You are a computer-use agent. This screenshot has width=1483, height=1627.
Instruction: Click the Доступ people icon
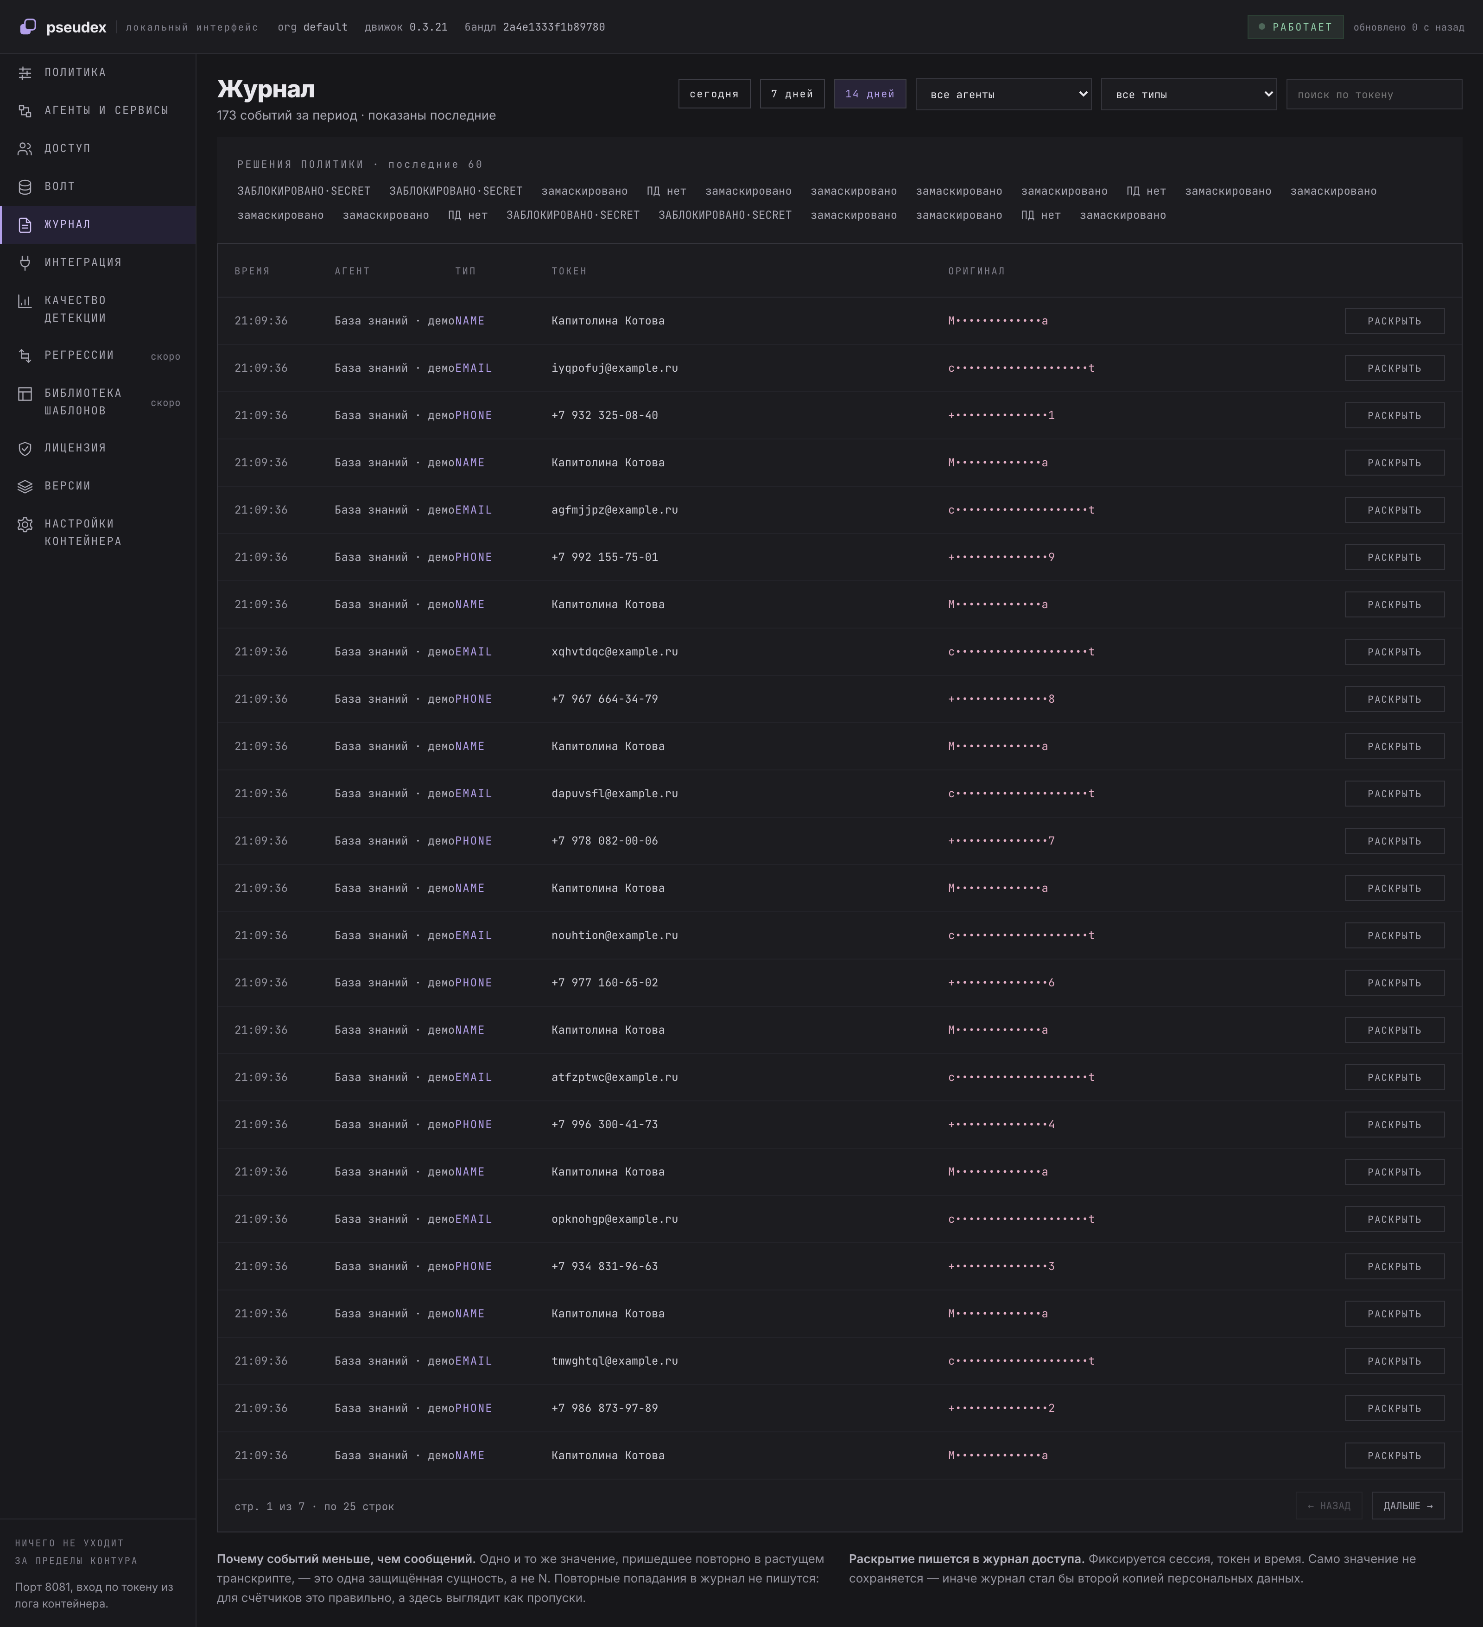click(25, 148)
